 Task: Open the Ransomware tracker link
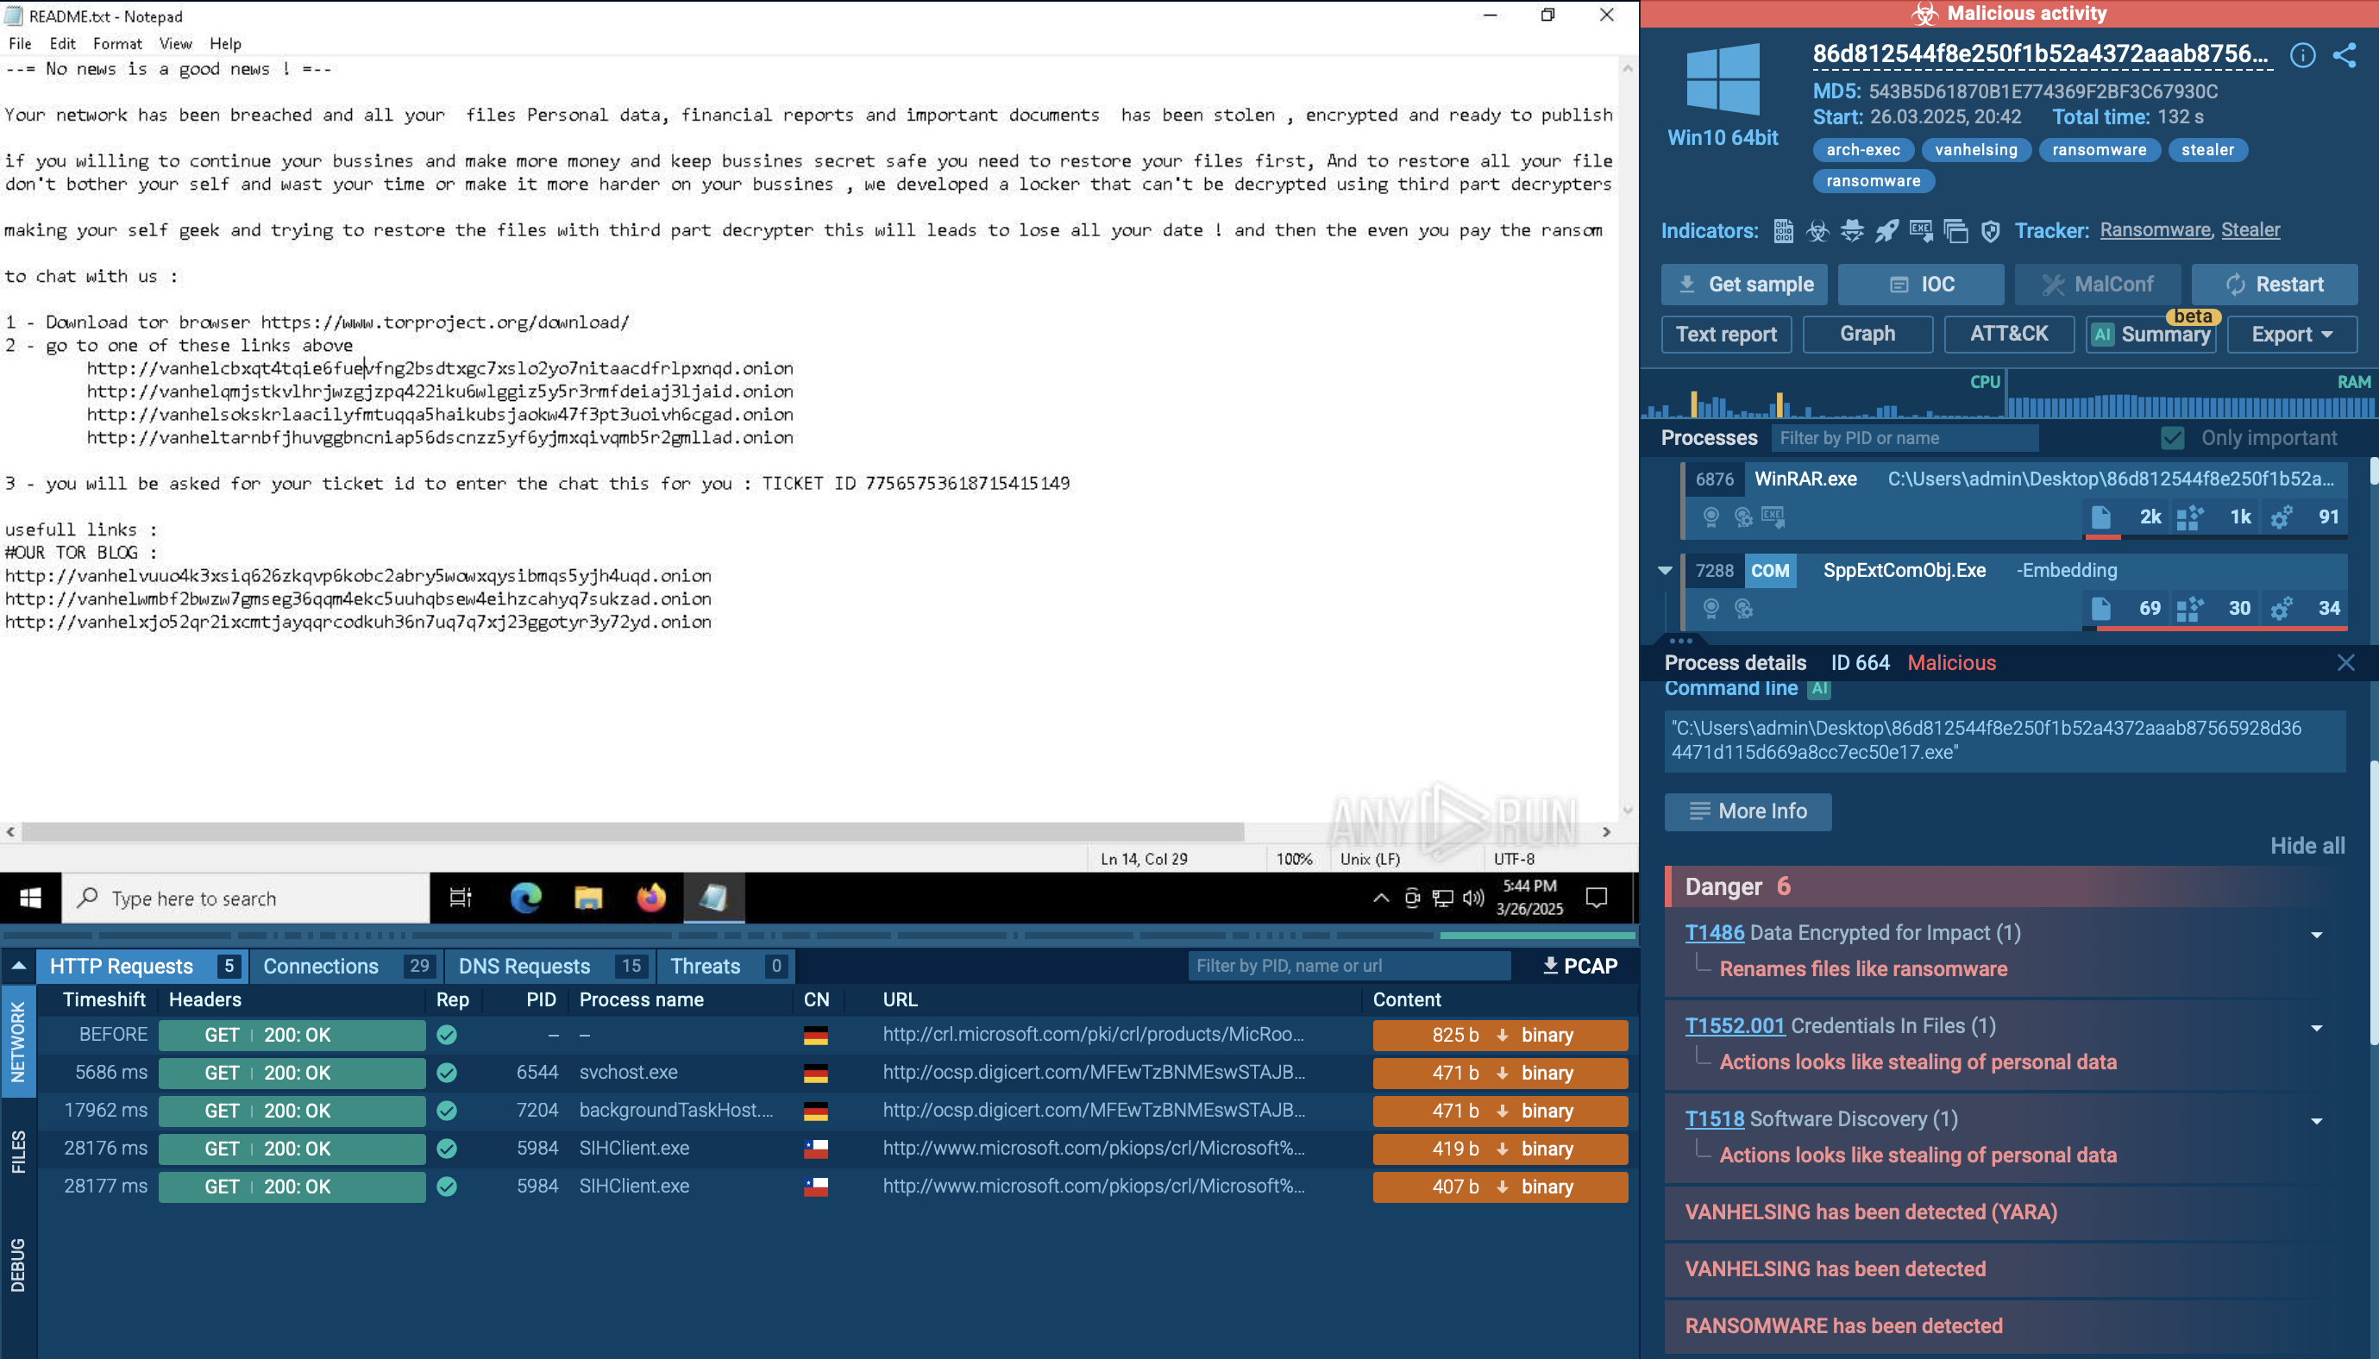click(x=2154, y=229)
